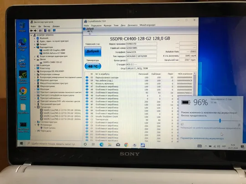This screenshot has height=184, width=246.
Task: Click blue Добрий health status button
Action: [93, 51]
